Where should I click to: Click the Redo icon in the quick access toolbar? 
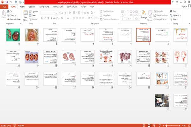16,2
